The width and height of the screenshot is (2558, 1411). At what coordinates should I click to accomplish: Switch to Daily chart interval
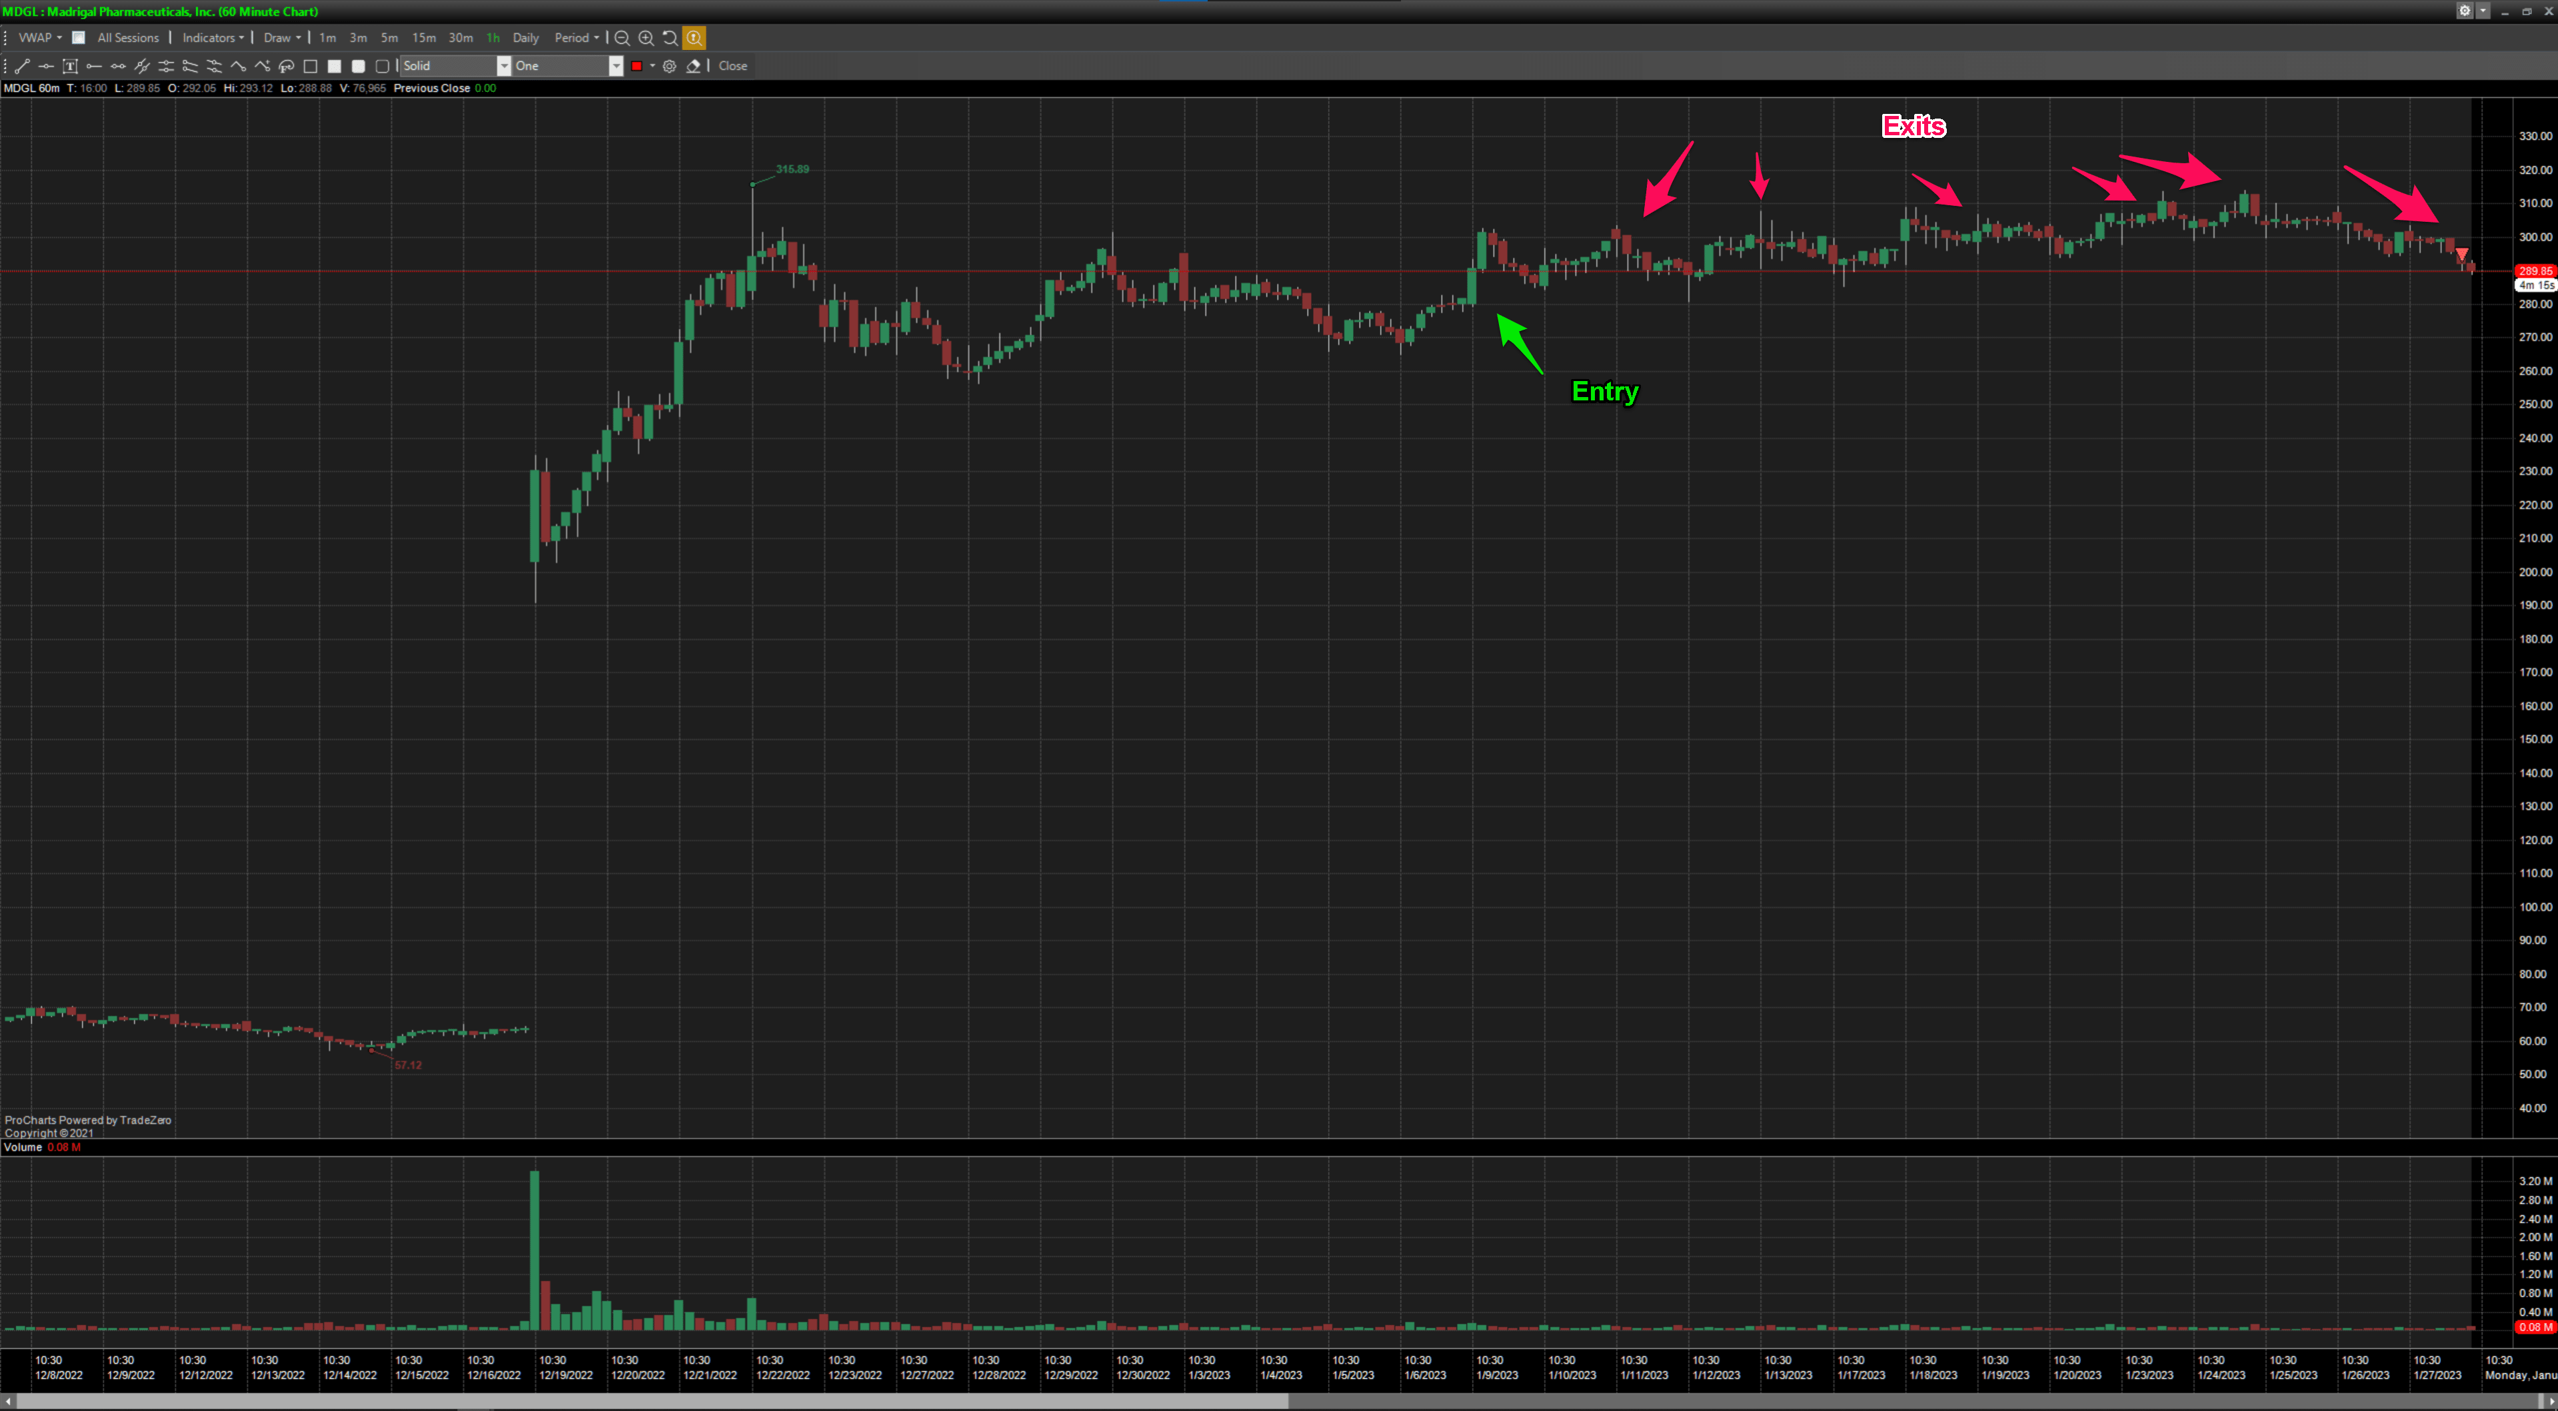click(525, 38)
